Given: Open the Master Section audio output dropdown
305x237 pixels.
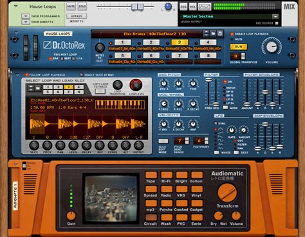Looking at the screenshot, I should click(275, 17).
